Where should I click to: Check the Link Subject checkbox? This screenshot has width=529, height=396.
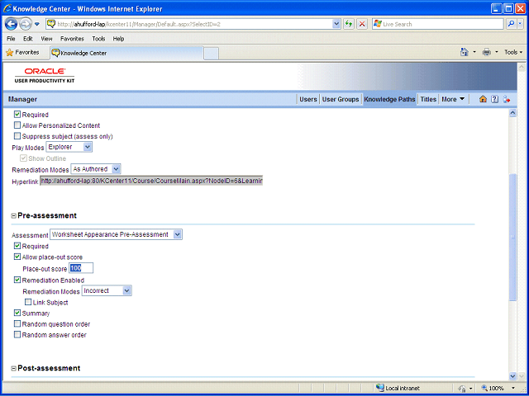pyautogui.click(x=28, y=302)
